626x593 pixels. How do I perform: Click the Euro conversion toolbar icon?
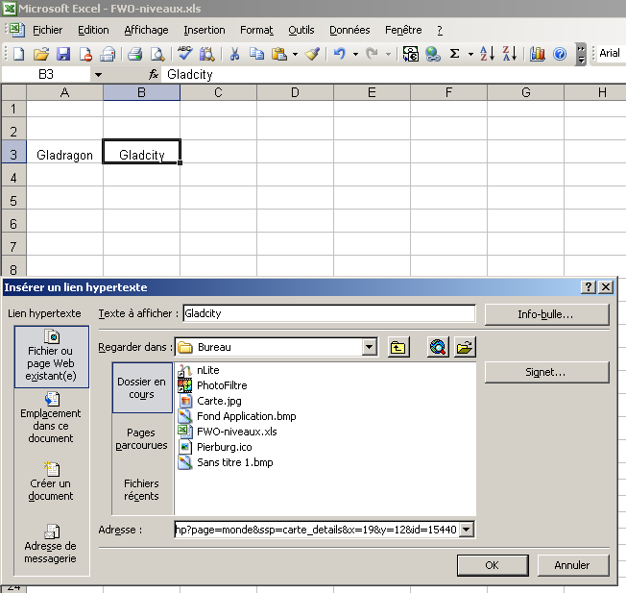point(410,54)
